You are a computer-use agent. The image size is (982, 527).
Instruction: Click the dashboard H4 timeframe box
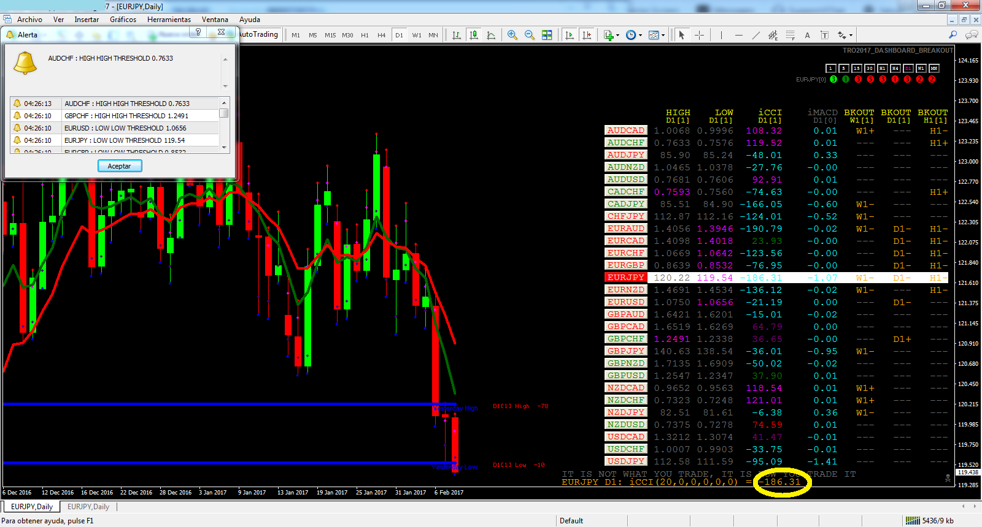895,69
